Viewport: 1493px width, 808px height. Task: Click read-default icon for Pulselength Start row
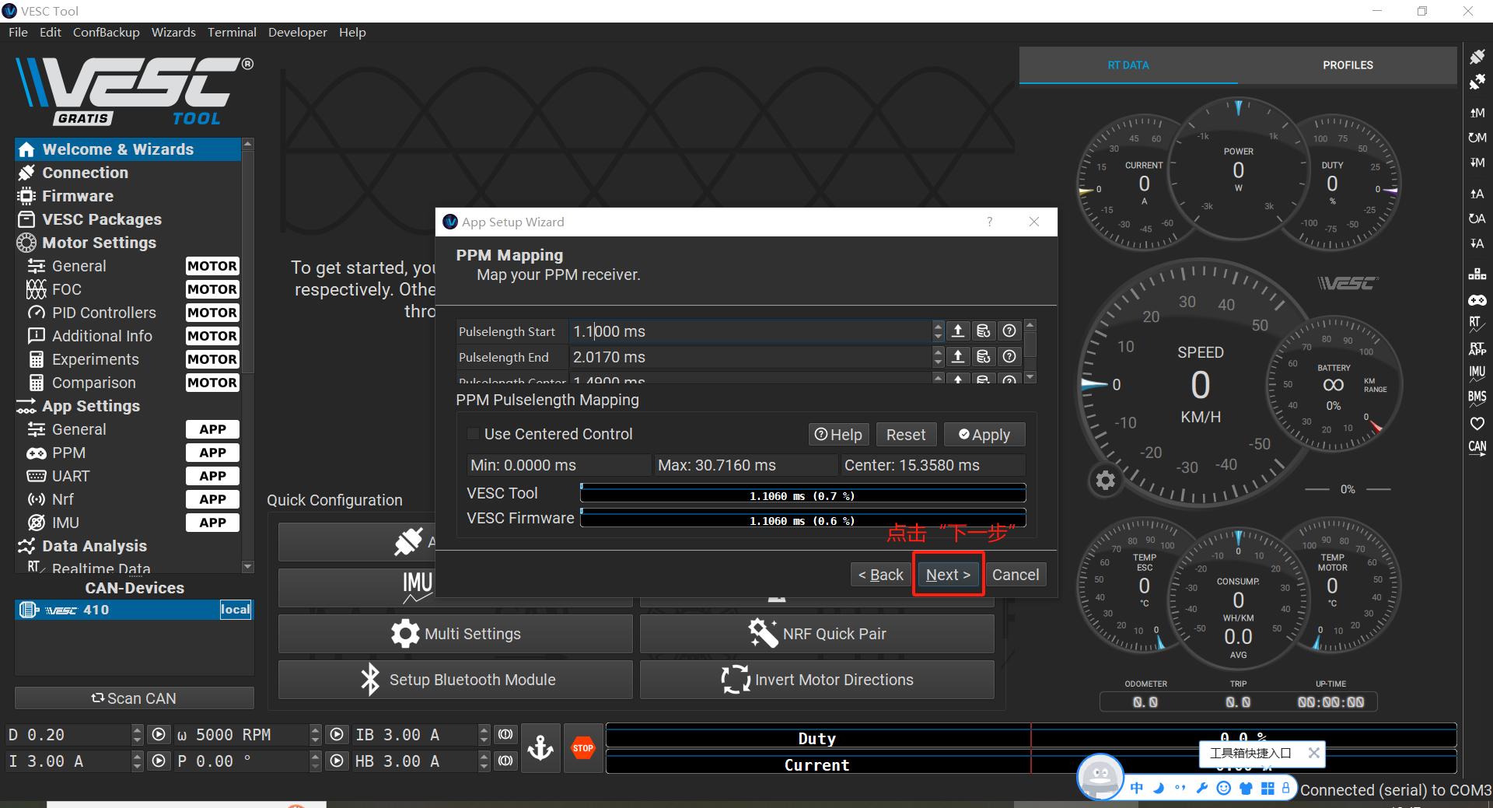[x=984, y=331]
